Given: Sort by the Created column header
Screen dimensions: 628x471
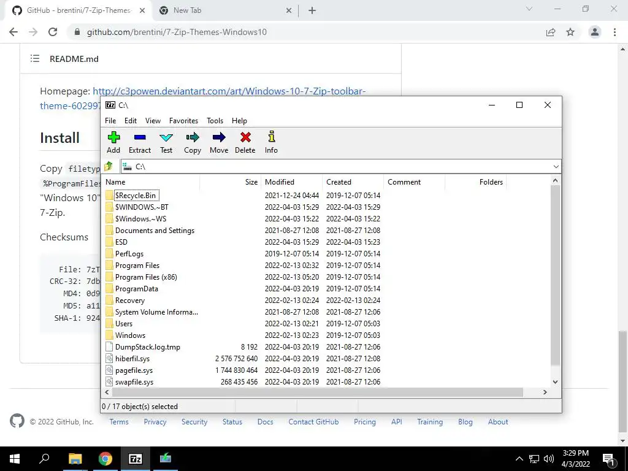Looking at the screenshot, I should [353, 182].
